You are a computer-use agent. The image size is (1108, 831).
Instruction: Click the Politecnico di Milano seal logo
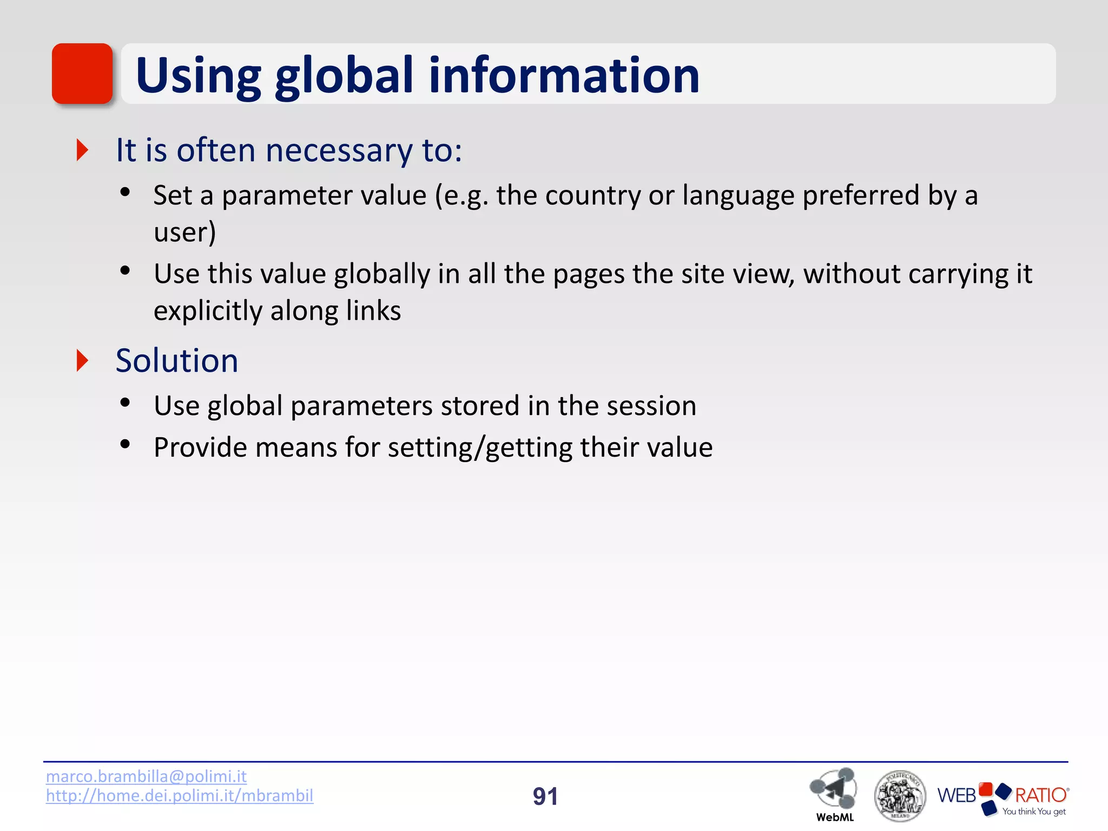pos(900,796)
